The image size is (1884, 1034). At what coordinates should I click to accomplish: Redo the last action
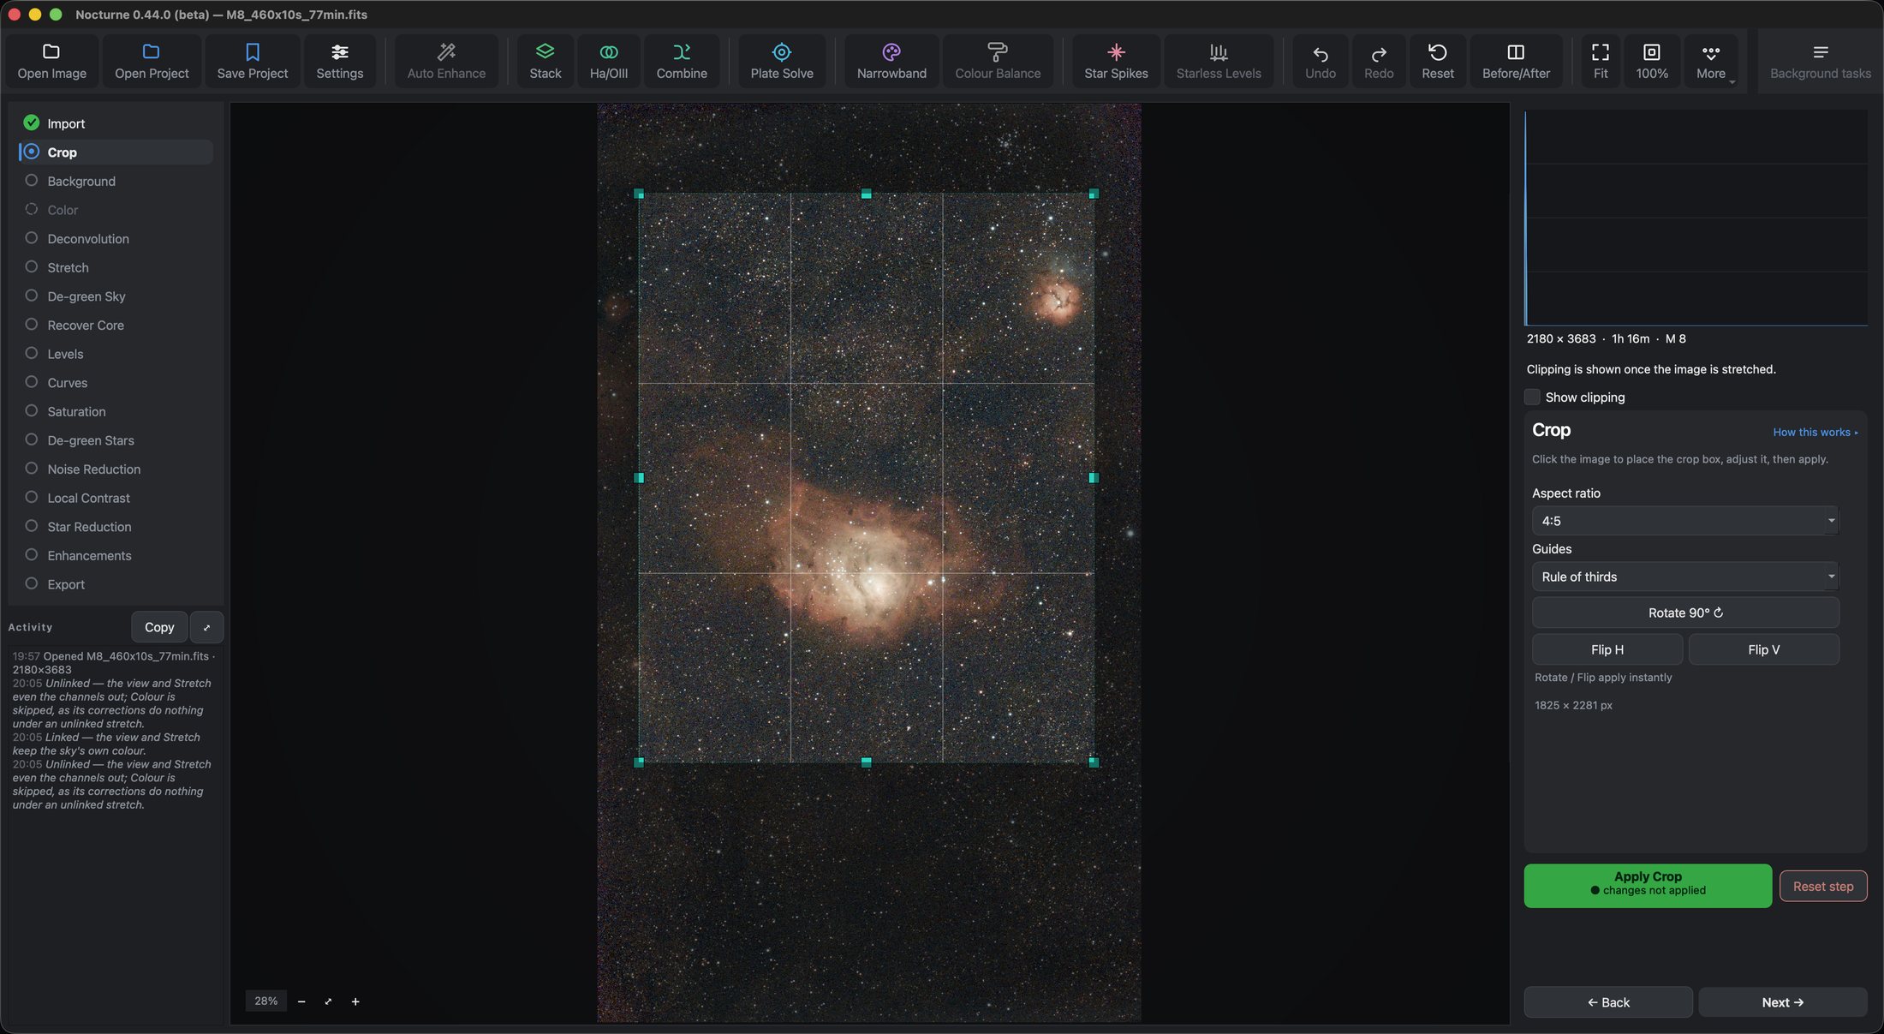[x=1378, y=62]
